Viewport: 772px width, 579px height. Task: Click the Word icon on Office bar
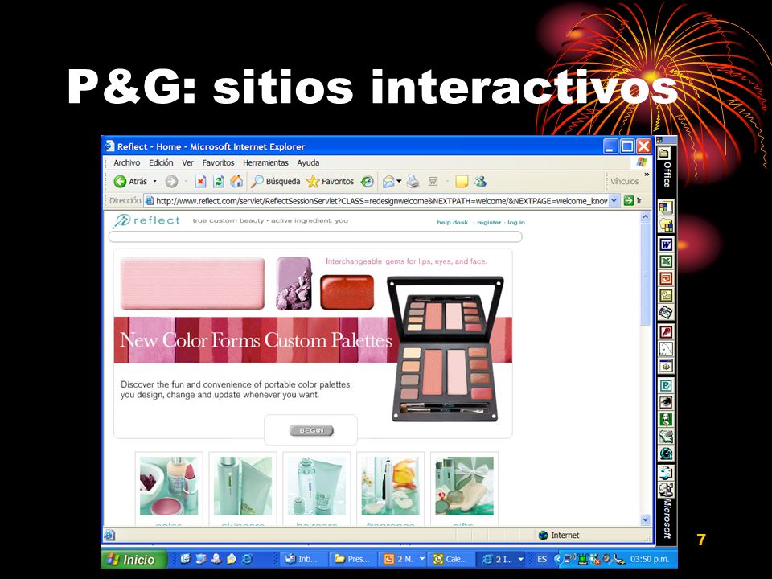click(x=666, y=244)
